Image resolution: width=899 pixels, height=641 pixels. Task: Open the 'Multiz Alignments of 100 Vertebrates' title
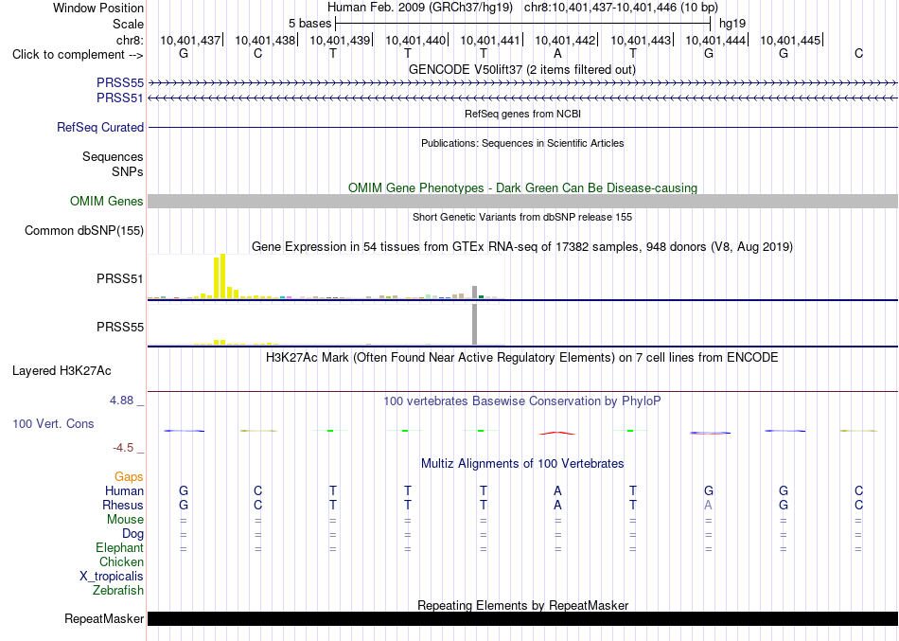tap(522, 464)
